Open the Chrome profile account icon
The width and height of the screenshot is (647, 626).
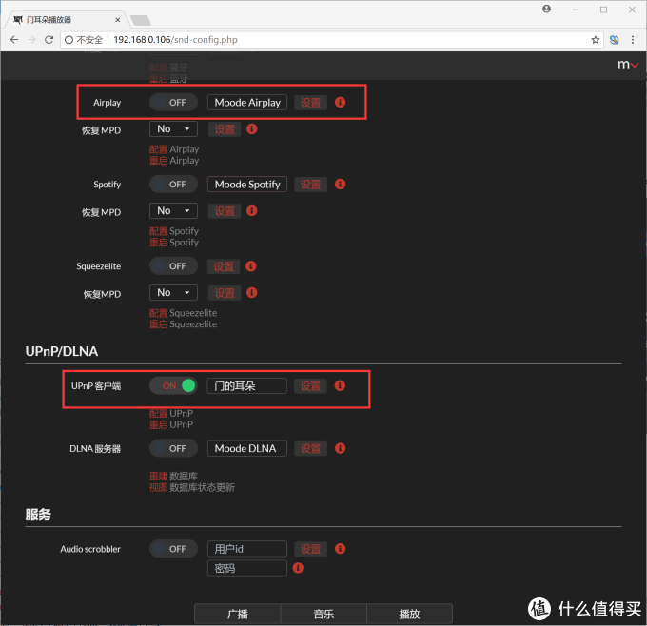[x=547, y=10]
